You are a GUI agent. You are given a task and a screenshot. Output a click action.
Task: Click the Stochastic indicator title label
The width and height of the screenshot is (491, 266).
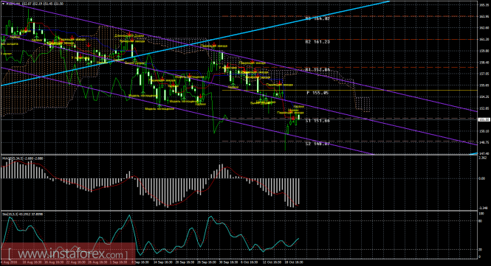22,214
